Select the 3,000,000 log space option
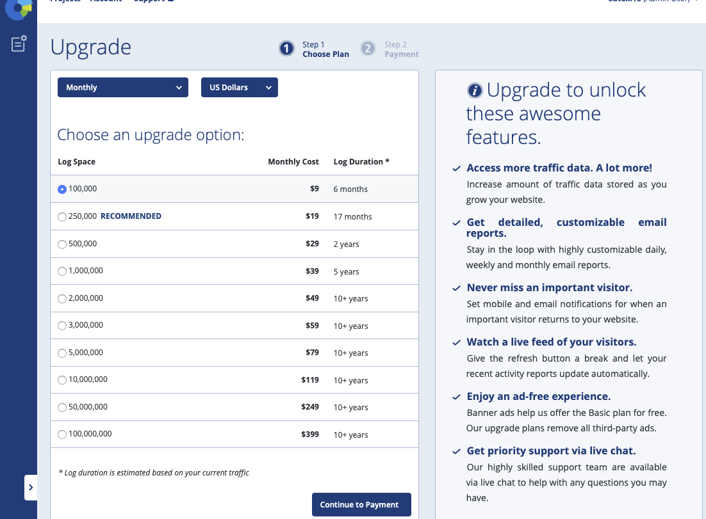Viewport: 706px width, 519px height. pos(62,326)
